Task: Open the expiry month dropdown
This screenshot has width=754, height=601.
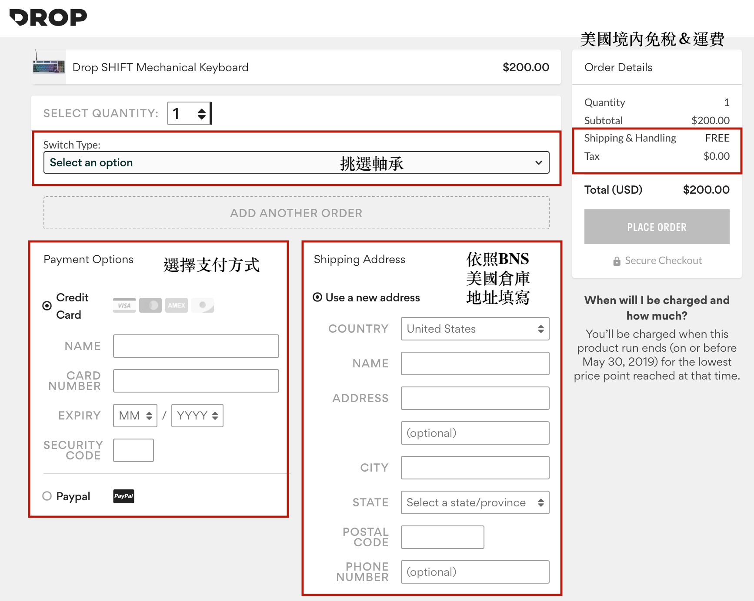Action: [135, 416]
